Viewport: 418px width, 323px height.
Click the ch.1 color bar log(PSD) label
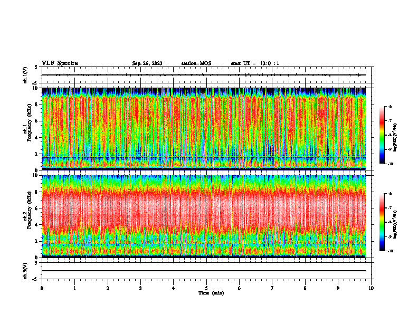click(x=395, y=138)
